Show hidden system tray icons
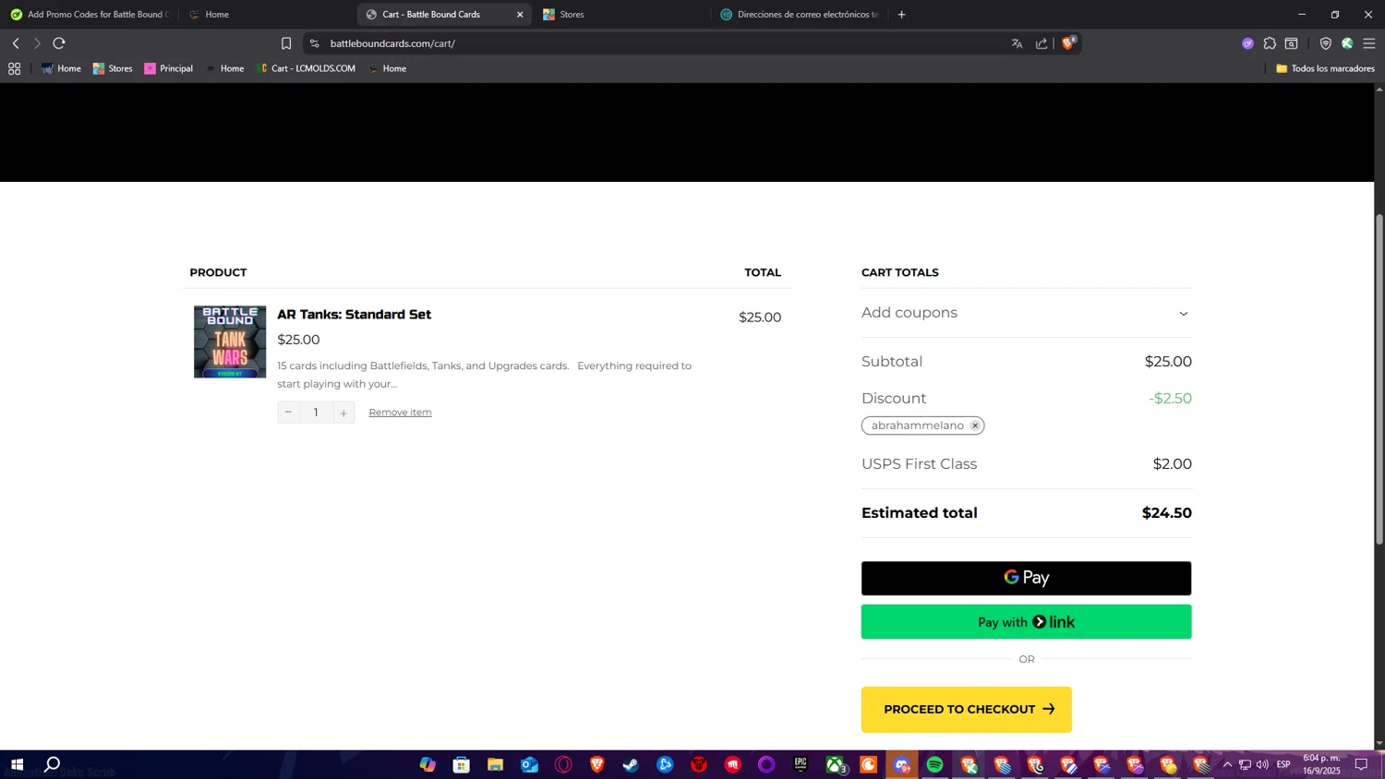The height and width of the screenshot is (779, 1385). pos(1227,765)
